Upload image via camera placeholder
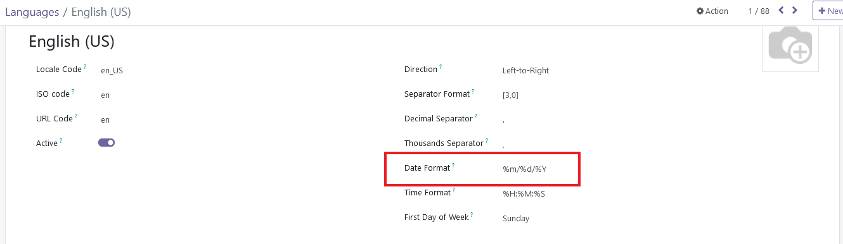The image size is (843, 244). click(790, 46)
